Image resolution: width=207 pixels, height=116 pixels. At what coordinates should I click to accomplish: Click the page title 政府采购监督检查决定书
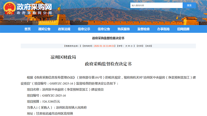108,38
